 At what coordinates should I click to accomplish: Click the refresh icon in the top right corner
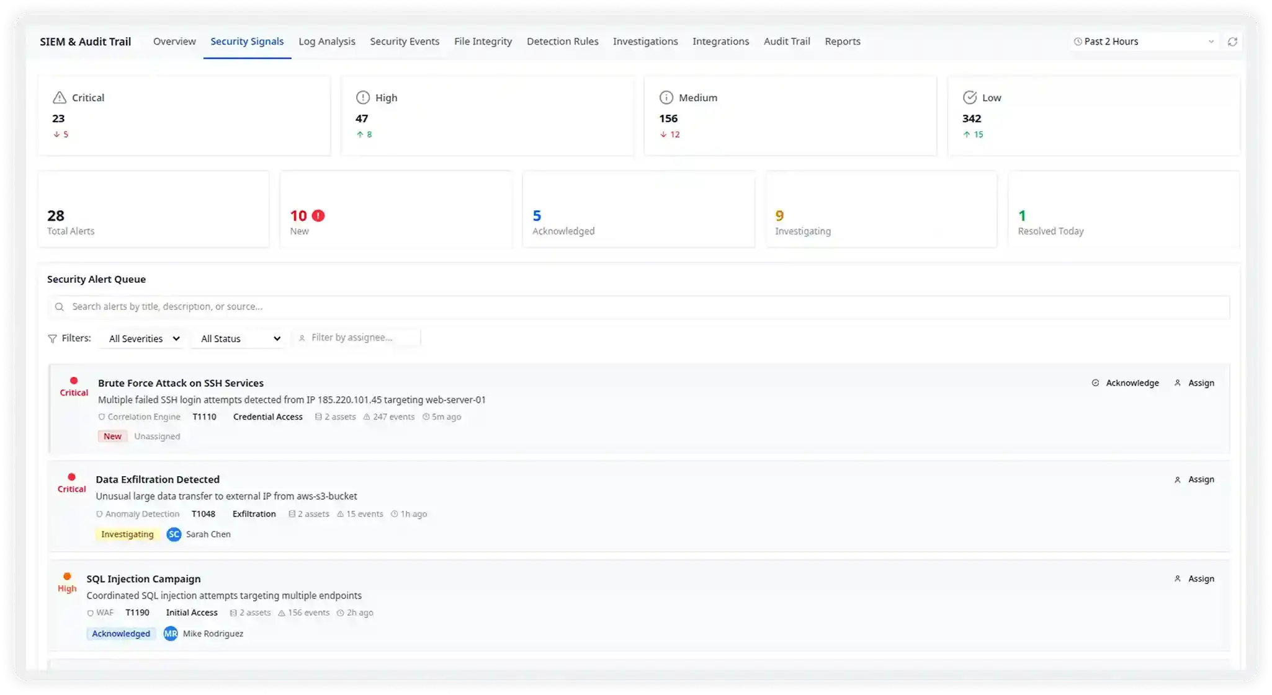point(1234,41)
